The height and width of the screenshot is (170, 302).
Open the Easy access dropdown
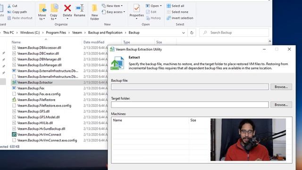pyautogui.click(x=113, y=12)
